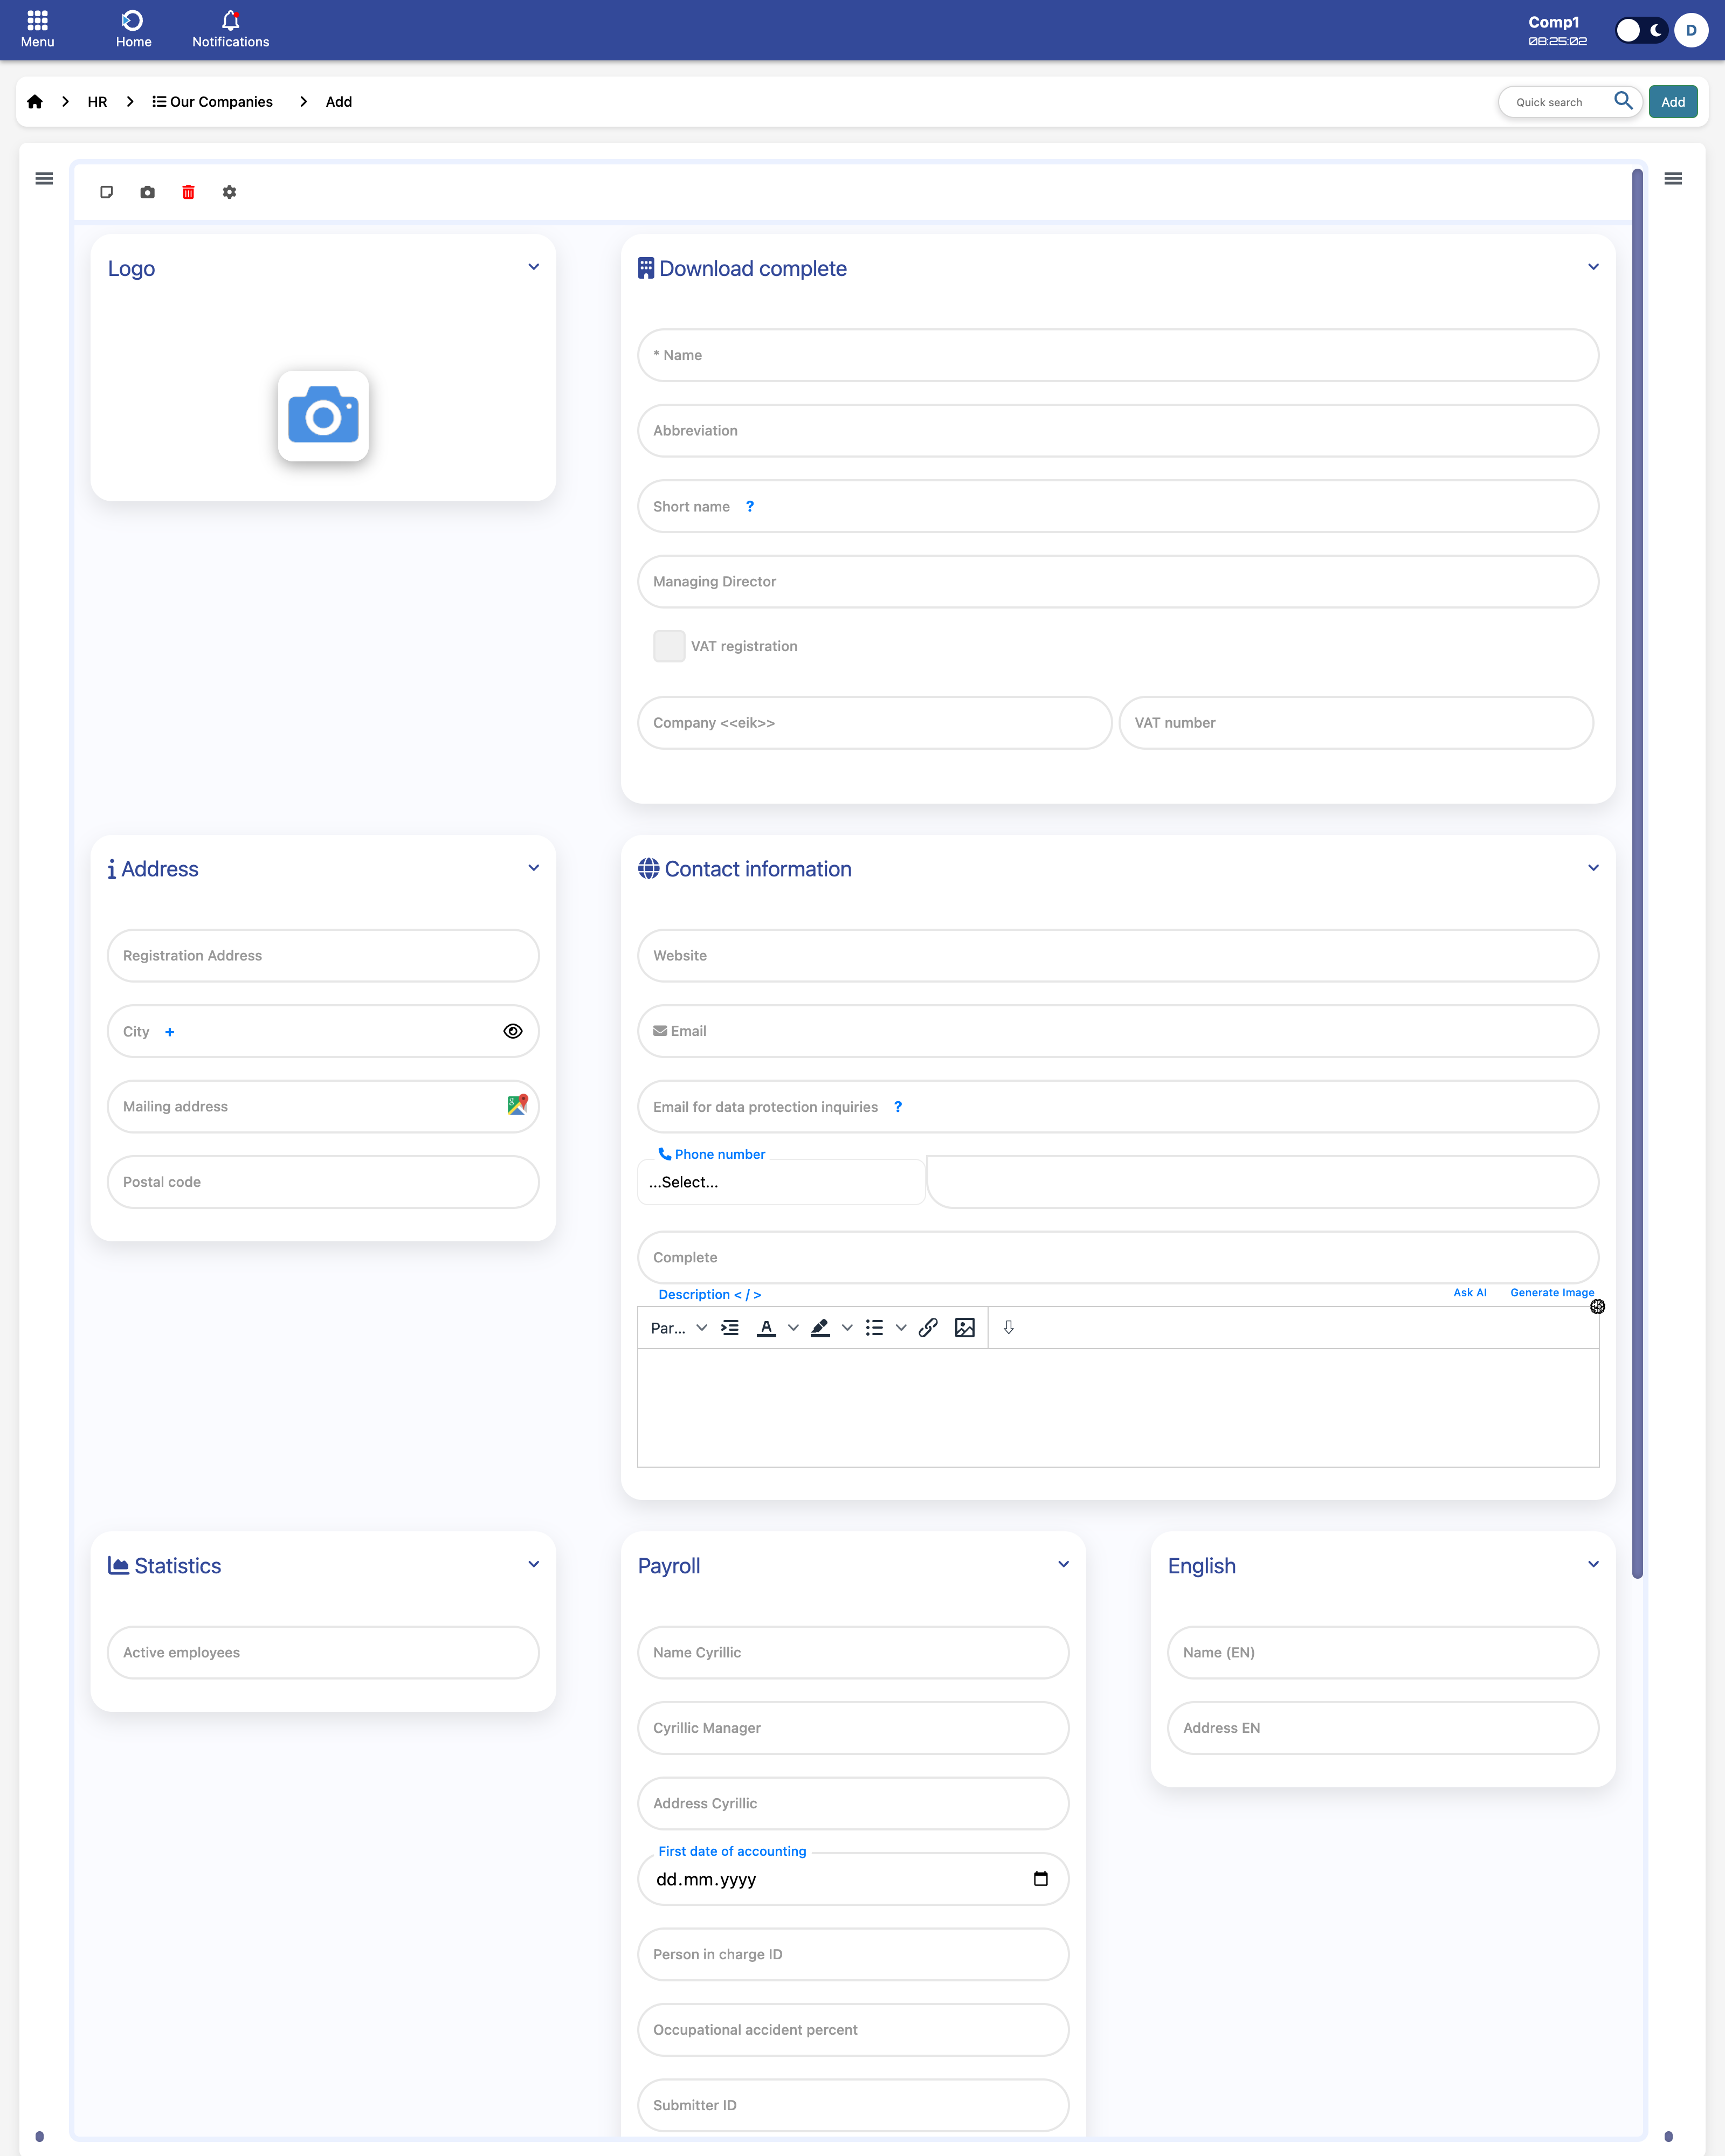Click the editor corner settings wheel icon

[1598, 1307]
